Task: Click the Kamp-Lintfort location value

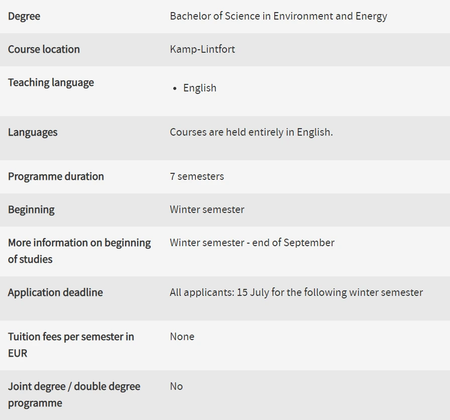Action: point(202,49)
